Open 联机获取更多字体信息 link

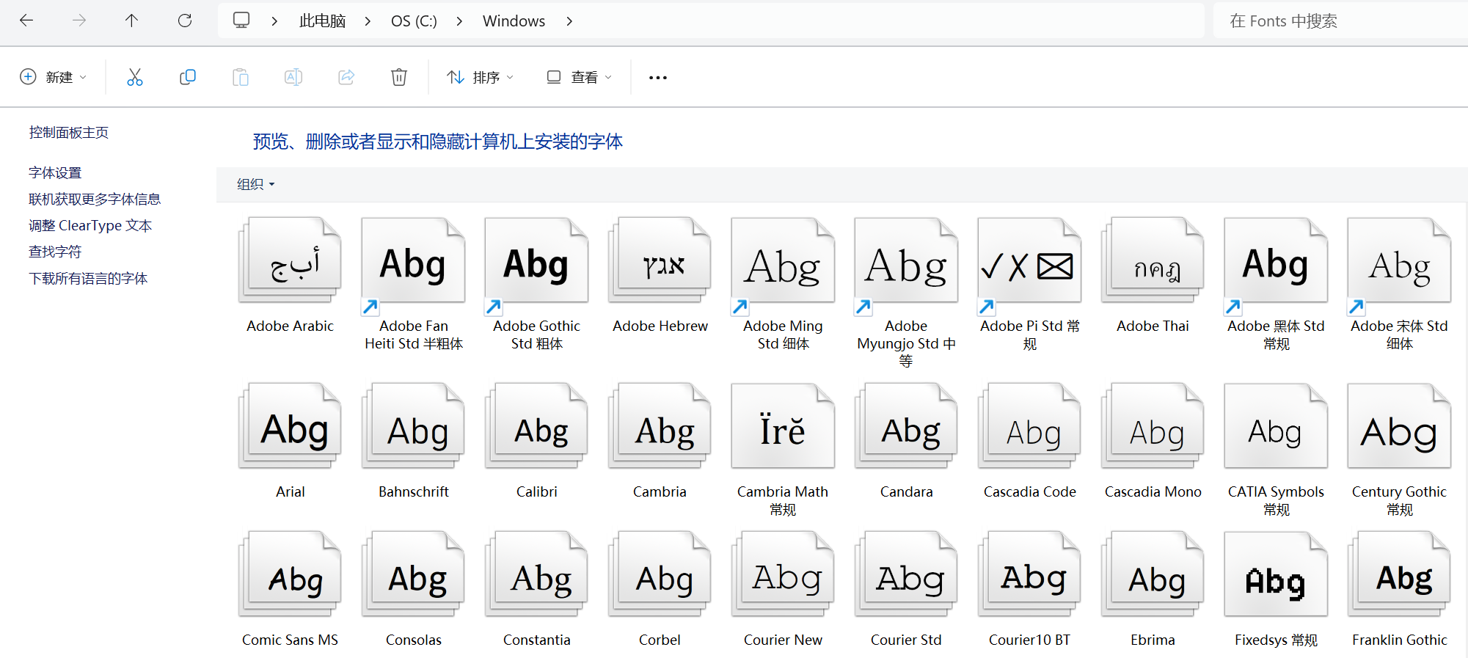(95, 199)
